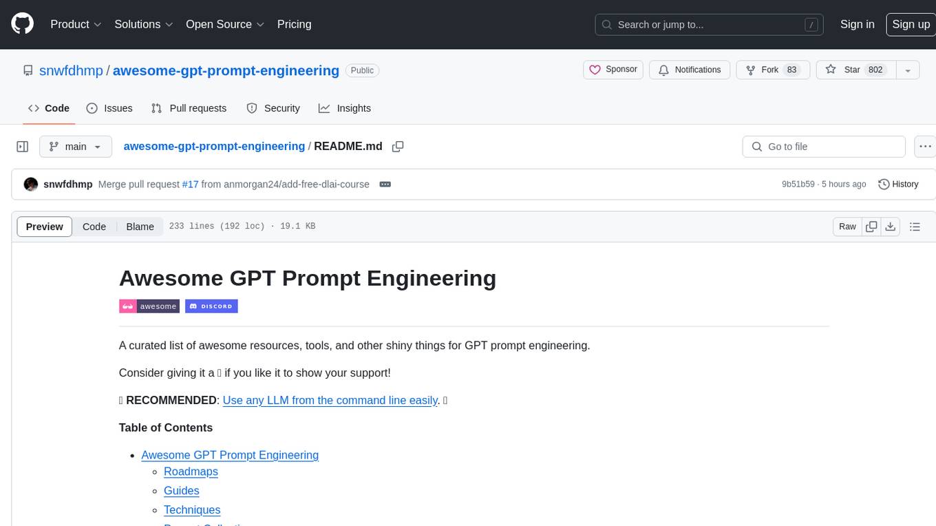Open the snwfdhmp commit author name
The image size is (936, 526).
click(x=68, y=185)
